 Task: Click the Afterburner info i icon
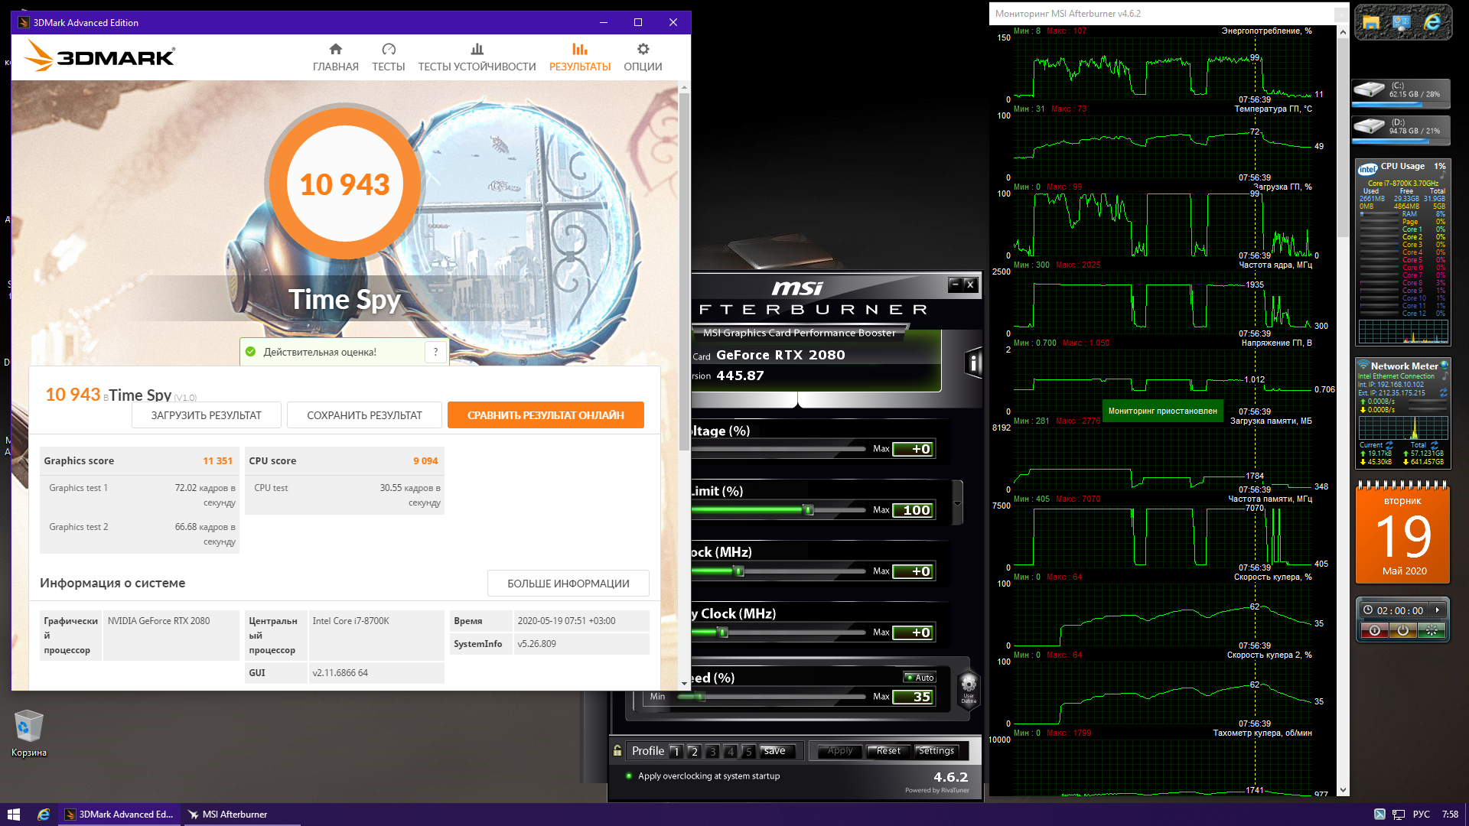point(973,363)
